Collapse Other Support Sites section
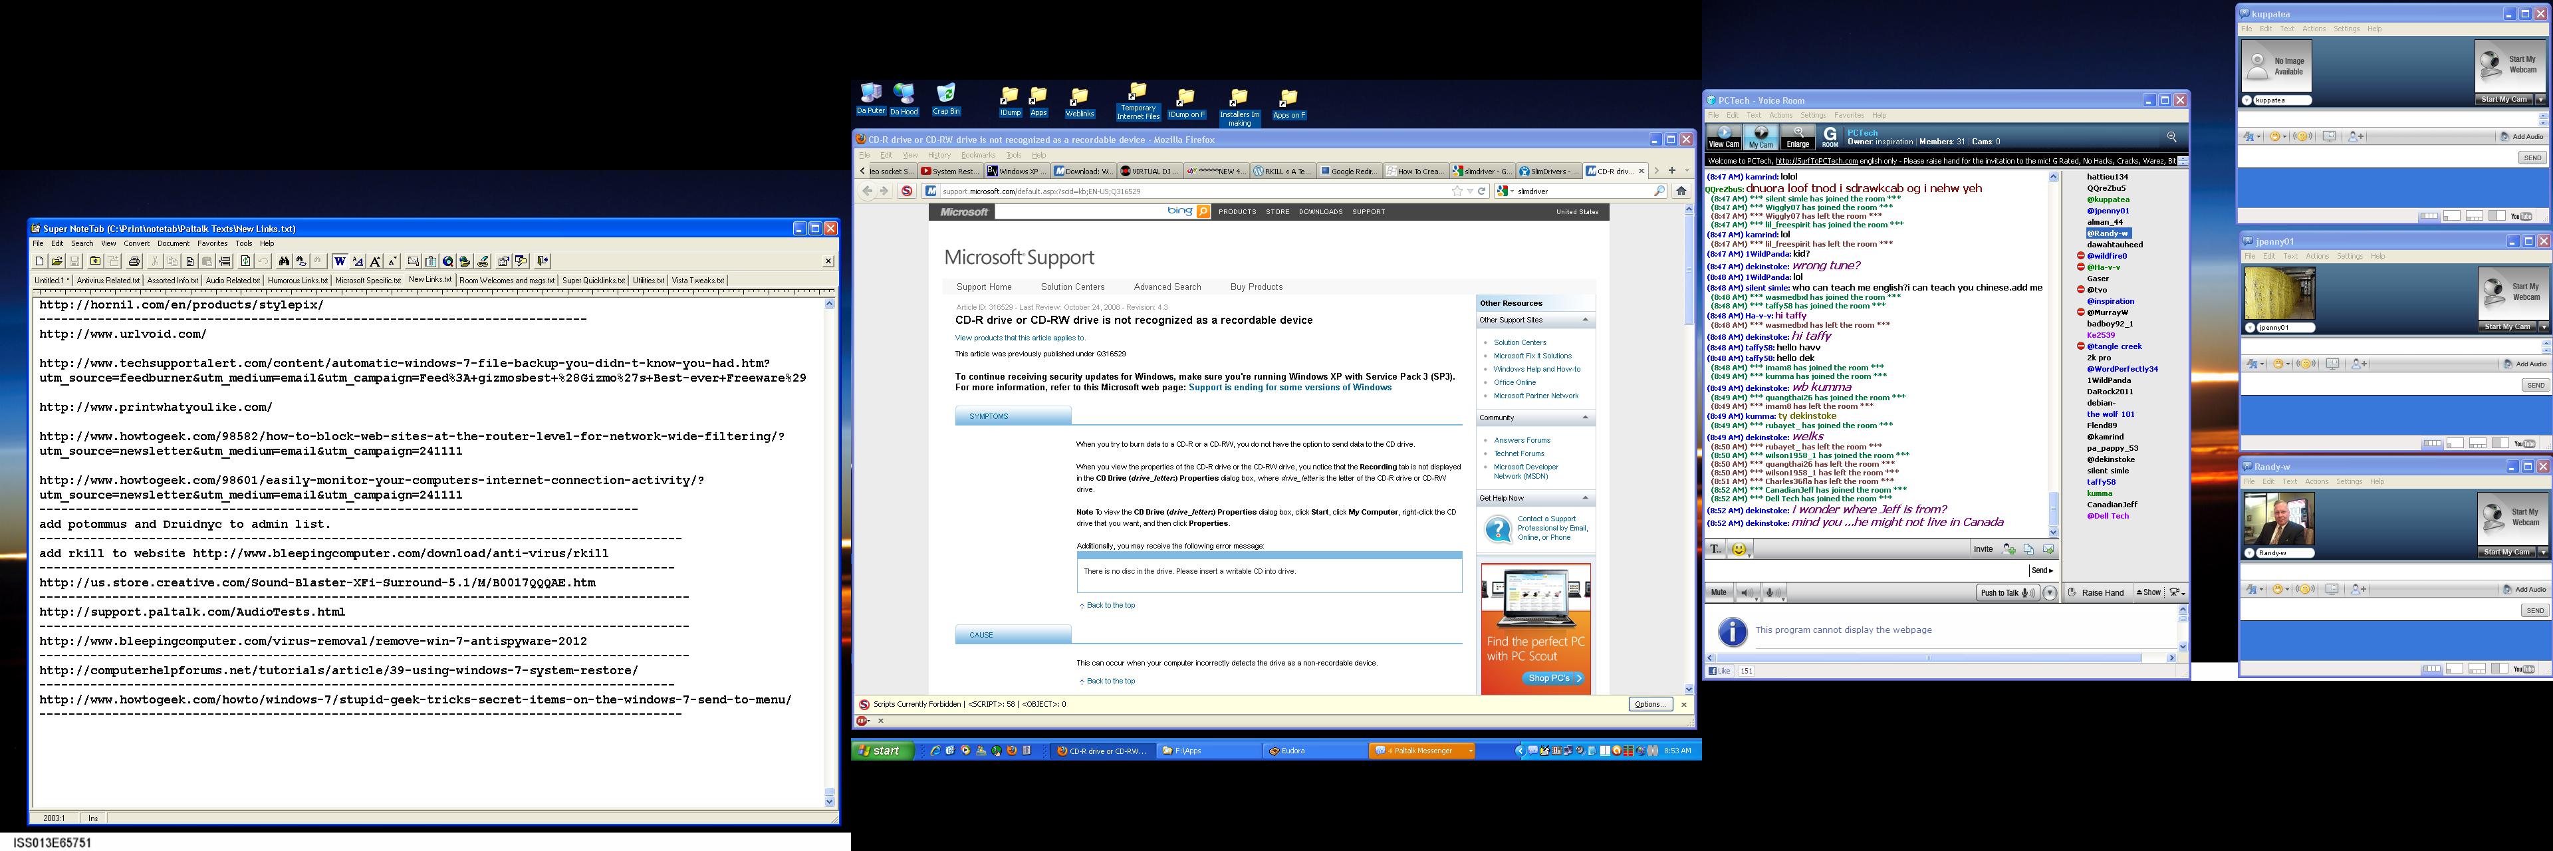Screen dimensions: 2553x851 coord(1585,320)
